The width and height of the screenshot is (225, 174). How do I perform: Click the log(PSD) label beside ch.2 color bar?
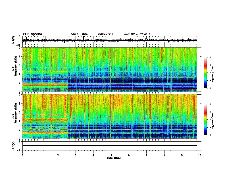pyautogui.click(x=213, y=121)
